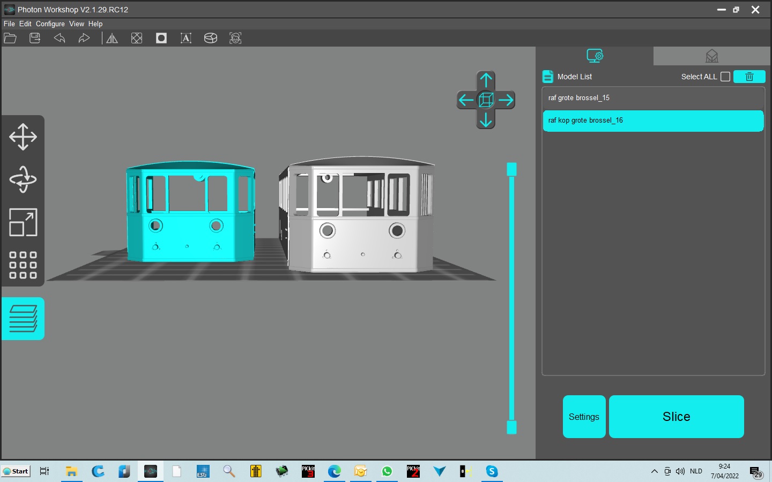Switch to the support/model house tab
The image size is (772, 482).
(712, 56)
